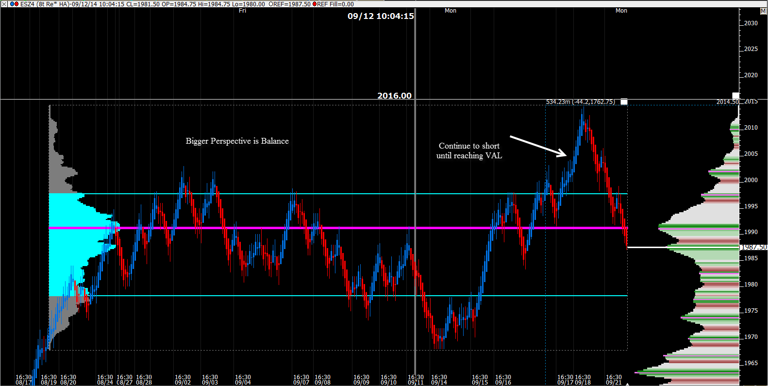Click the 16:30 09/14 time axis label
This screenshot has width=768, height=386.
439,380
